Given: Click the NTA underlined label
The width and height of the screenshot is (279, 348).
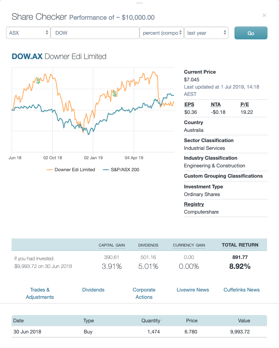Looking at the screenshot, I should point(214,104).
